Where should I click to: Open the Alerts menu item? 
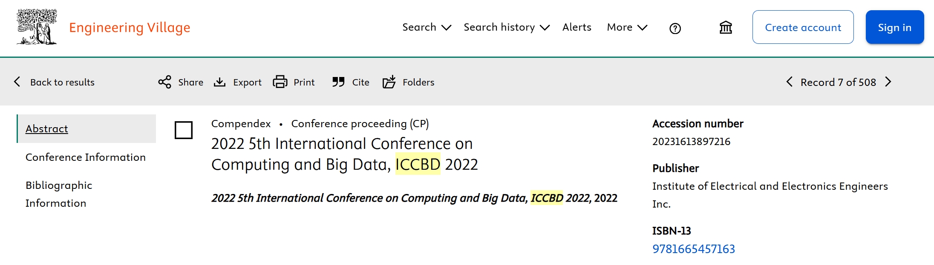point(577,27)
